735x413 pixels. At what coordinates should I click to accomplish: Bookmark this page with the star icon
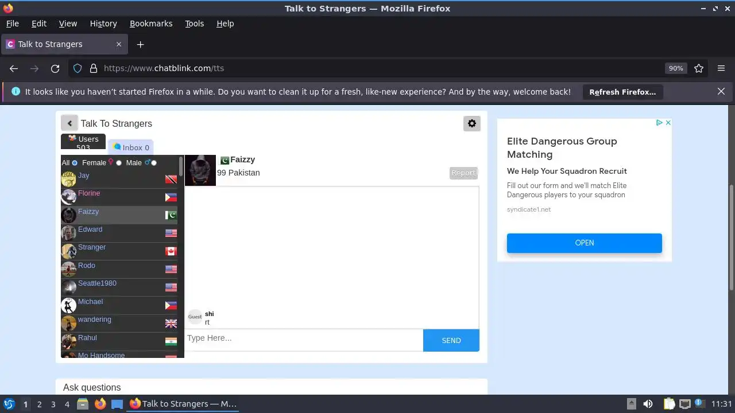(699, 68)
